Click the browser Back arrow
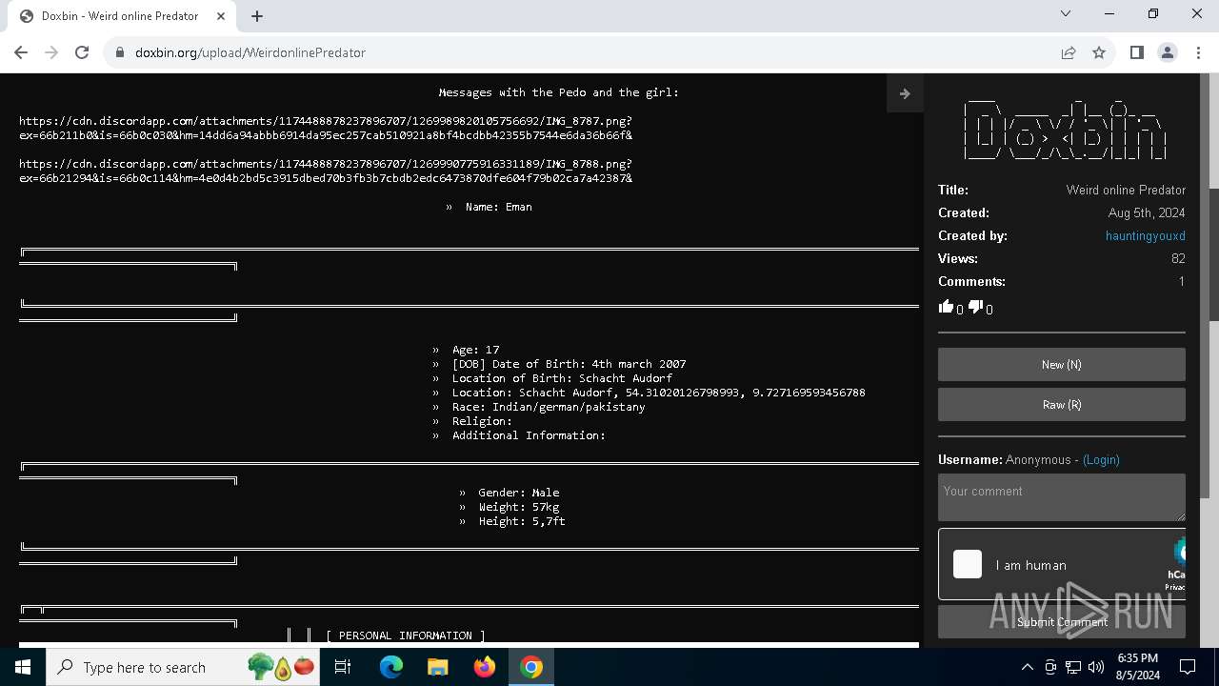 click(x=21, y=52)
